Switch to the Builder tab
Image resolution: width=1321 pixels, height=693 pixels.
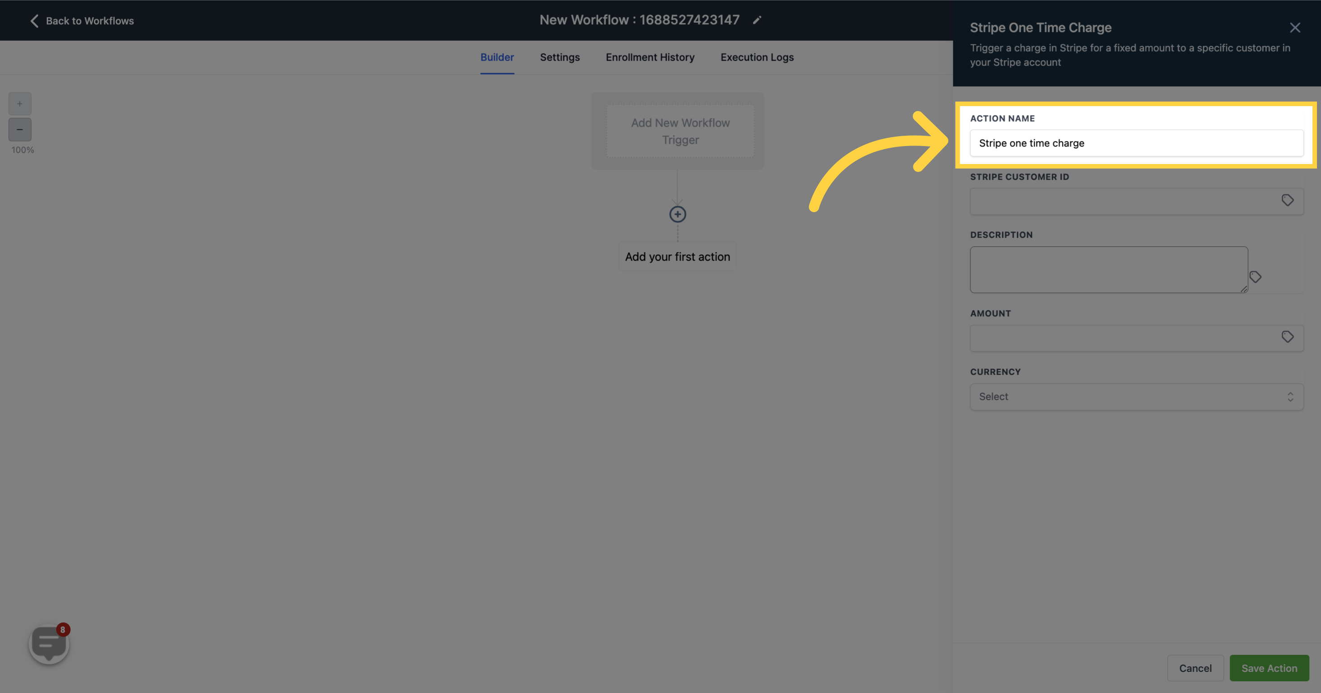[x=497, y=58]
